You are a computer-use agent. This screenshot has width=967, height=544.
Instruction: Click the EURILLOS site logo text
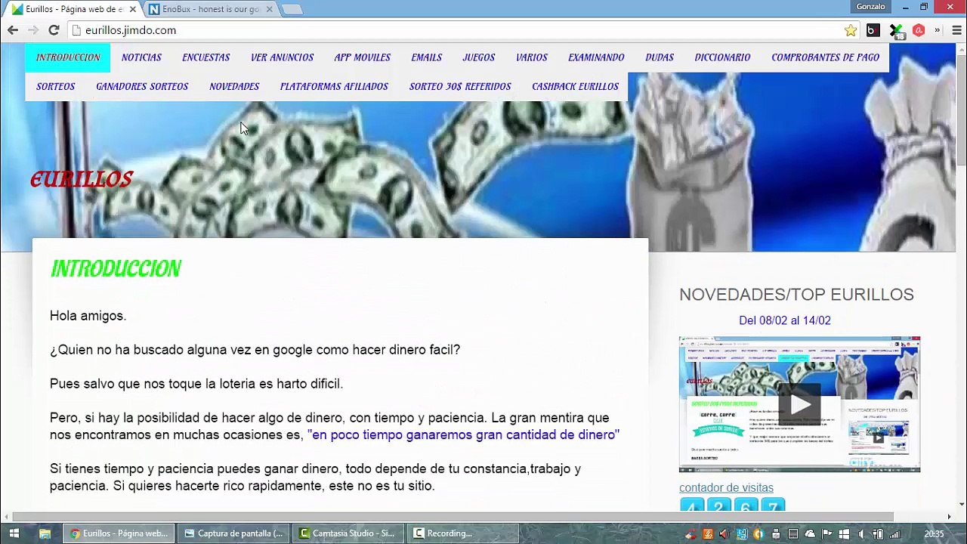pyautogui.click(x=82, y=180)
